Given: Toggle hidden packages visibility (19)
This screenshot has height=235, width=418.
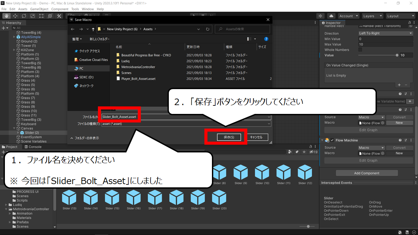Looking at the screenshot, I should (x=313, y=152).
